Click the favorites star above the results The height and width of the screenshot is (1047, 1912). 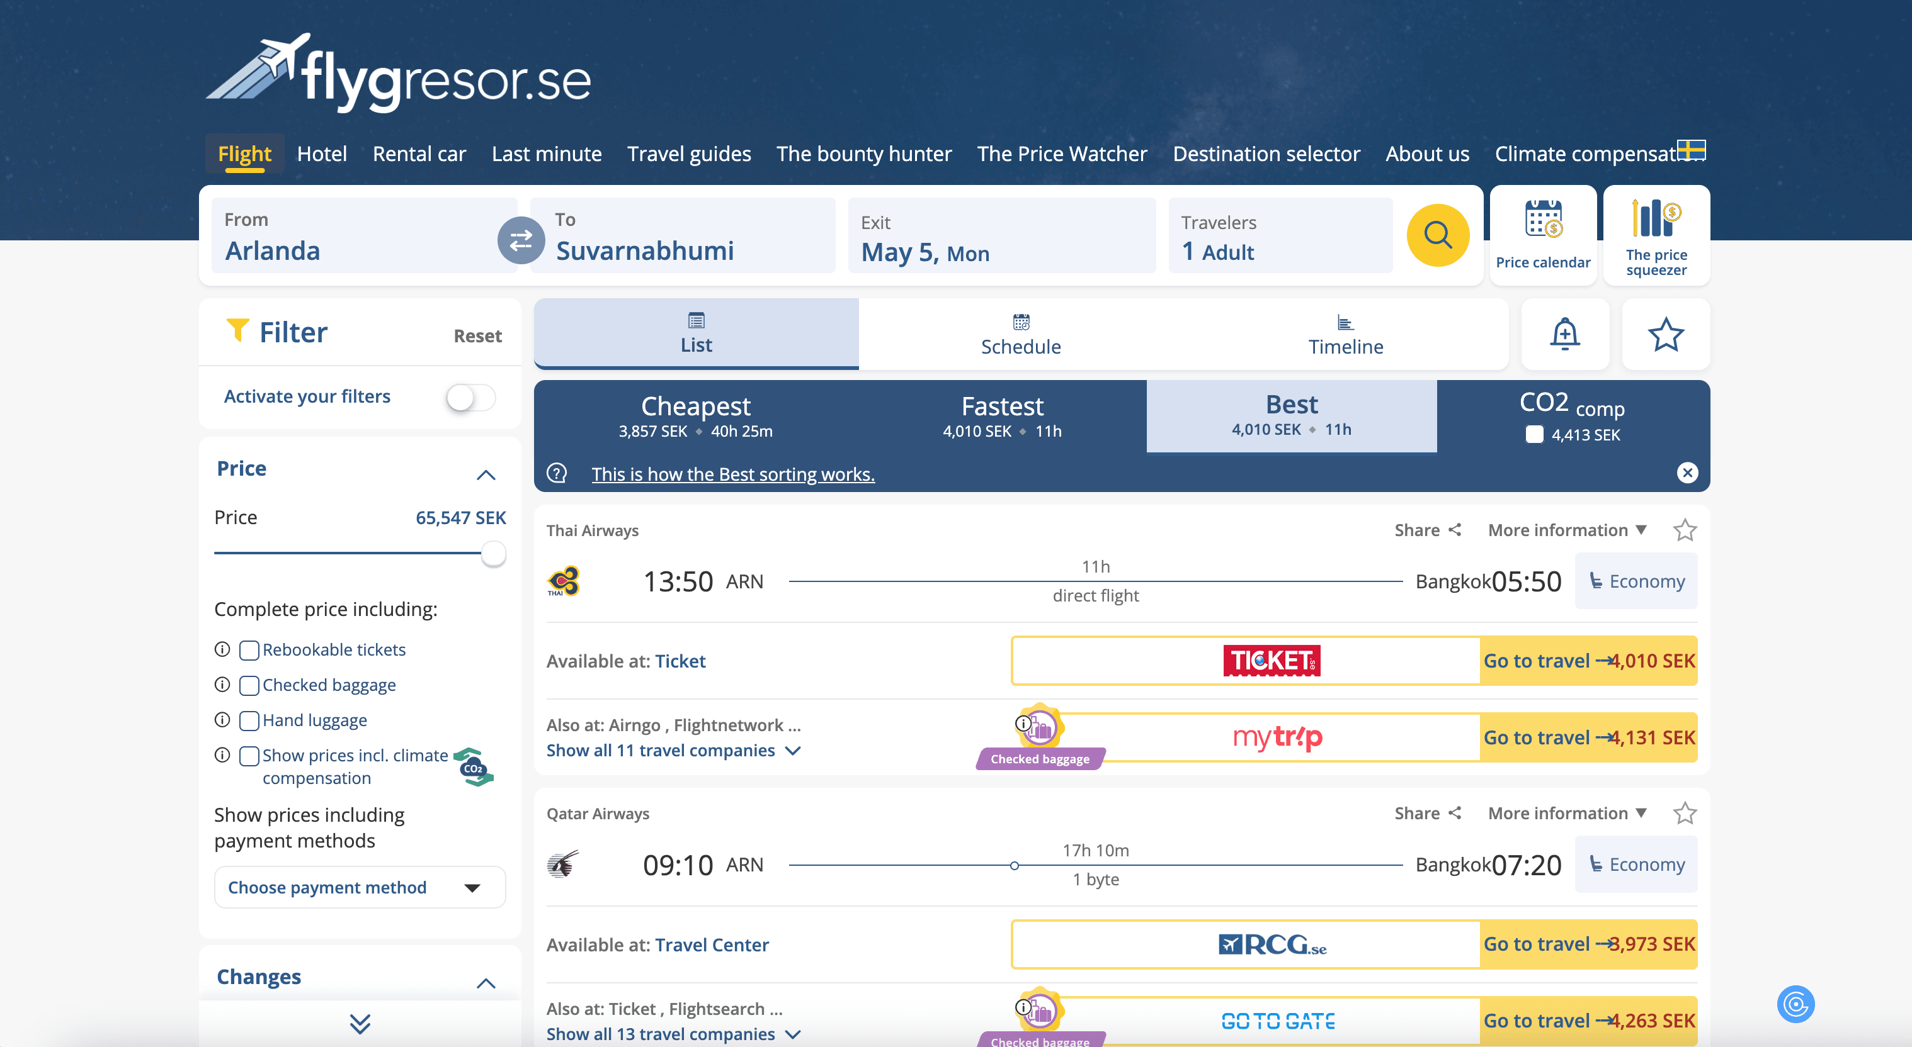pos(1665,334)
